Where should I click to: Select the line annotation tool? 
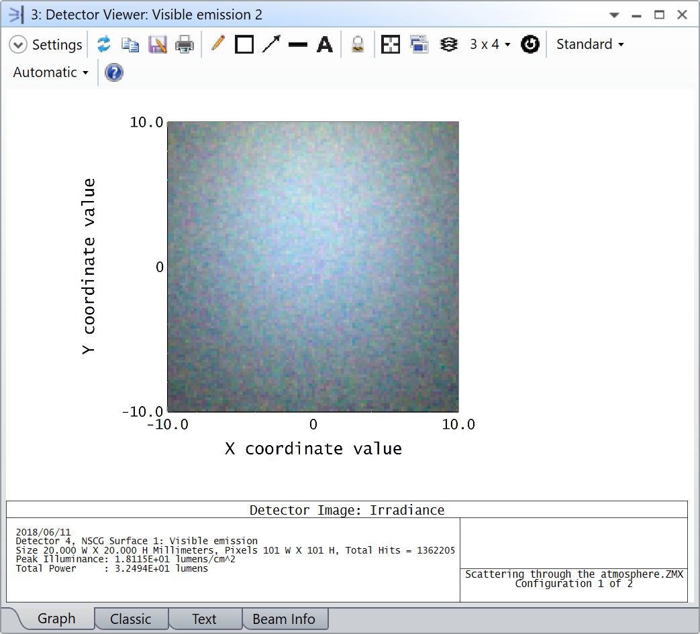[298, 44]
